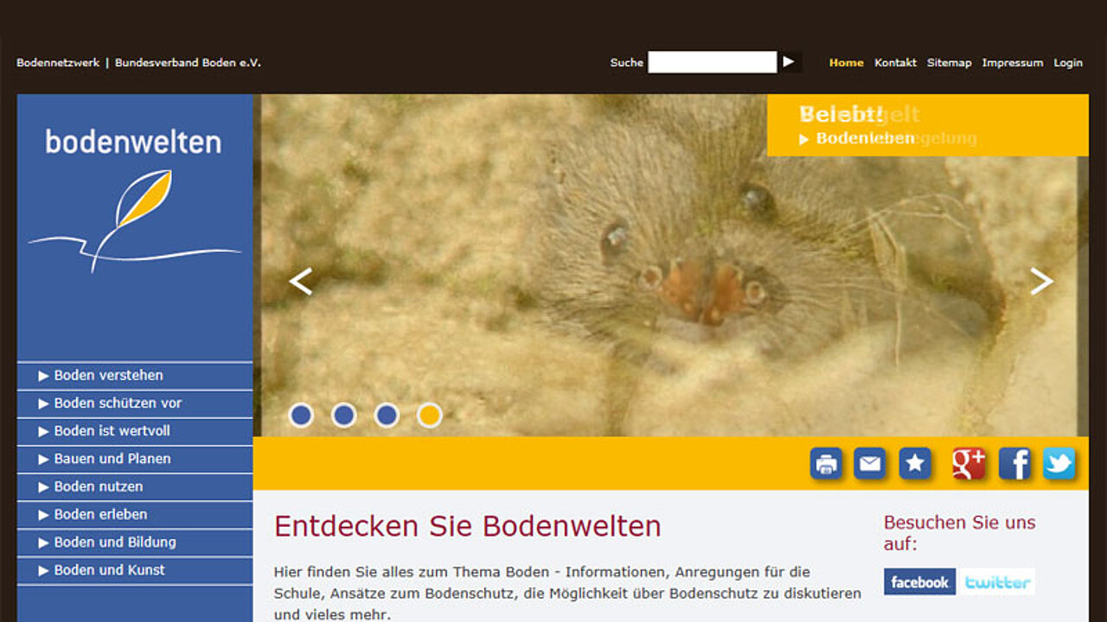Viewport: 1107px width, 622px height.
Task: Click 'Entdecken Sie Bodenwelten' heading
Action: (467, 526)
